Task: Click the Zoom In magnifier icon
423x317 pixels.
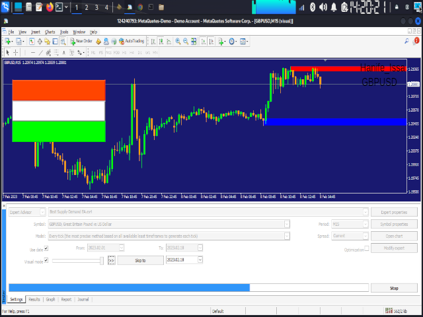Action: click(178, 41)
